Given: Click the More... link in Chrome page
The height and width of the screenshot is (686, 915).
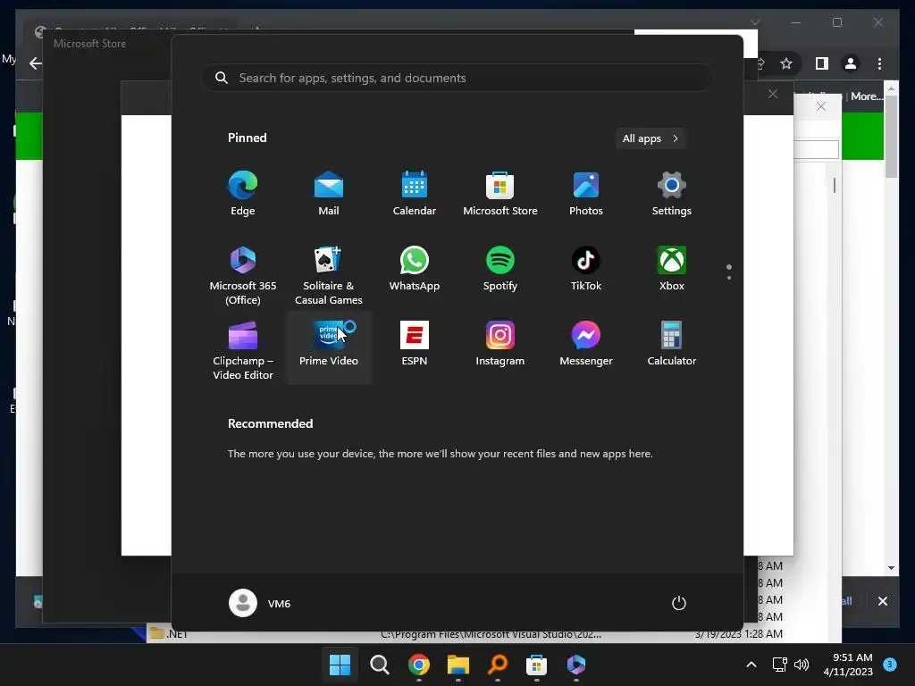Looking at the screenshot, I should tap(866, 96).
